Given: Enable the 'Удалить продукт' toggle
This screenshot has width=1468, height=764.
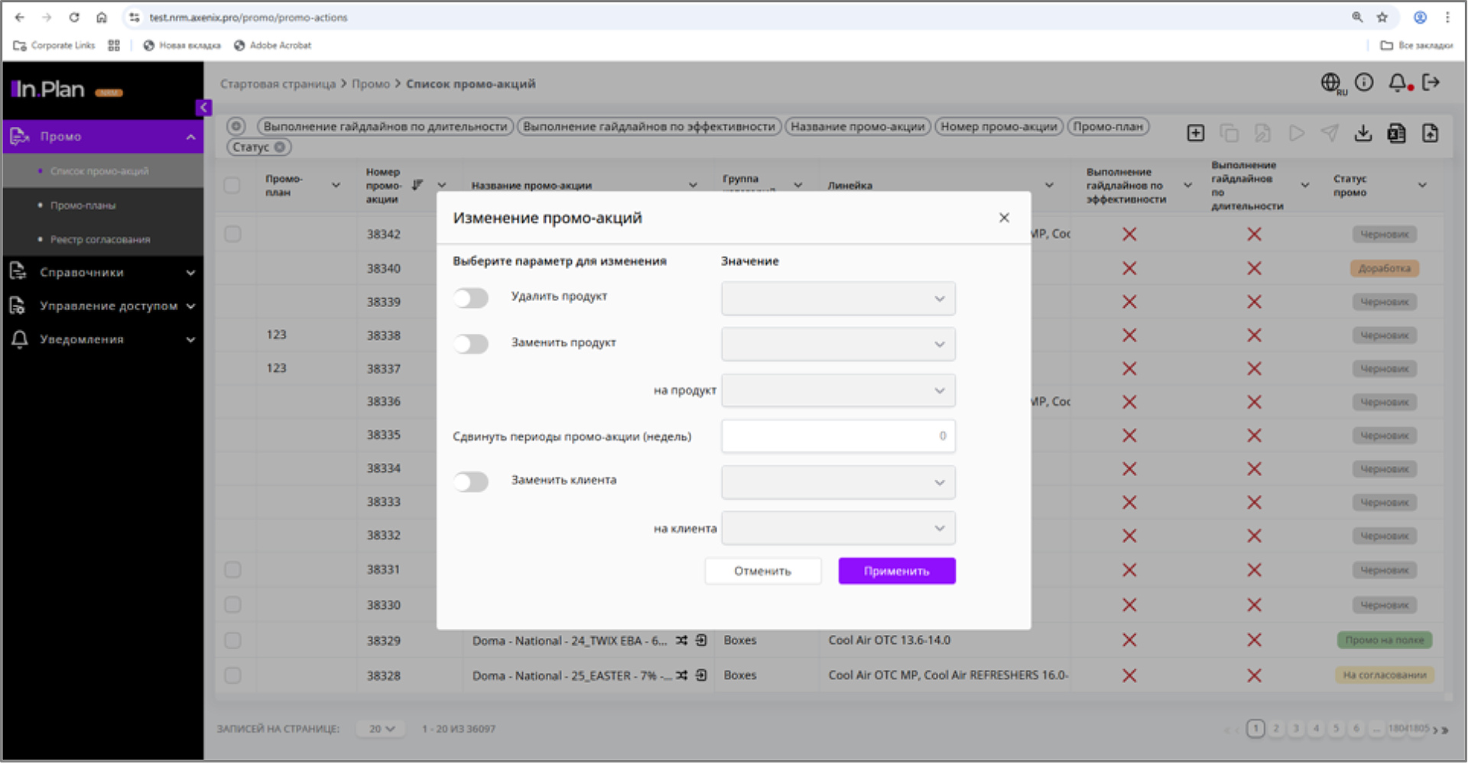Looking at the screenshot, I should (x=471, y=298).
